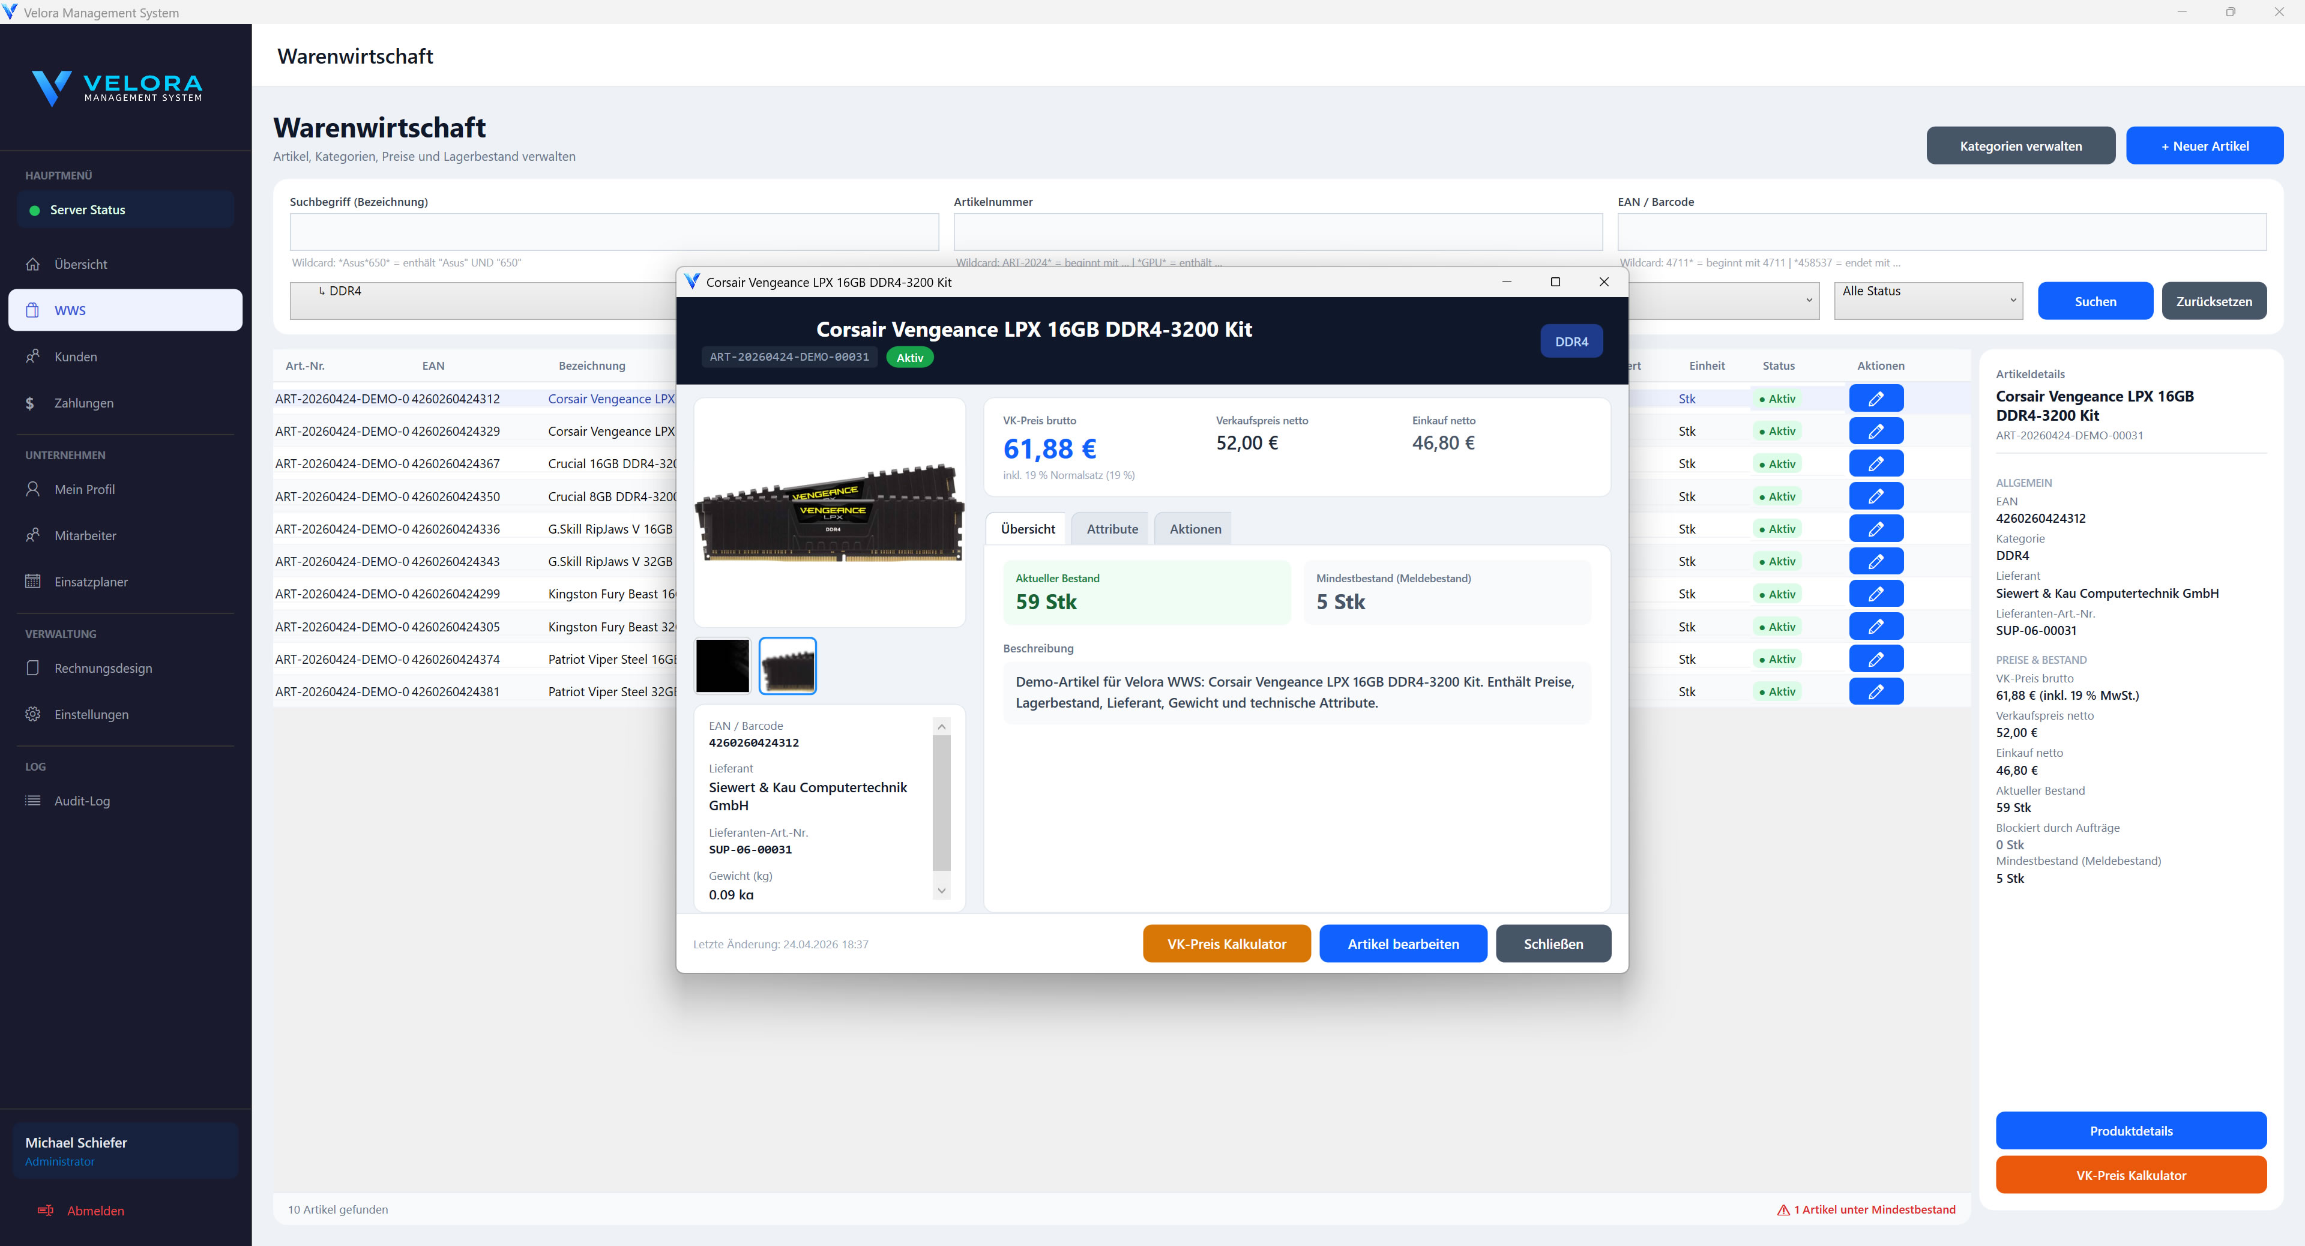
Task: Go to Kunden in the sidebar
Action: tap(125, 356)
